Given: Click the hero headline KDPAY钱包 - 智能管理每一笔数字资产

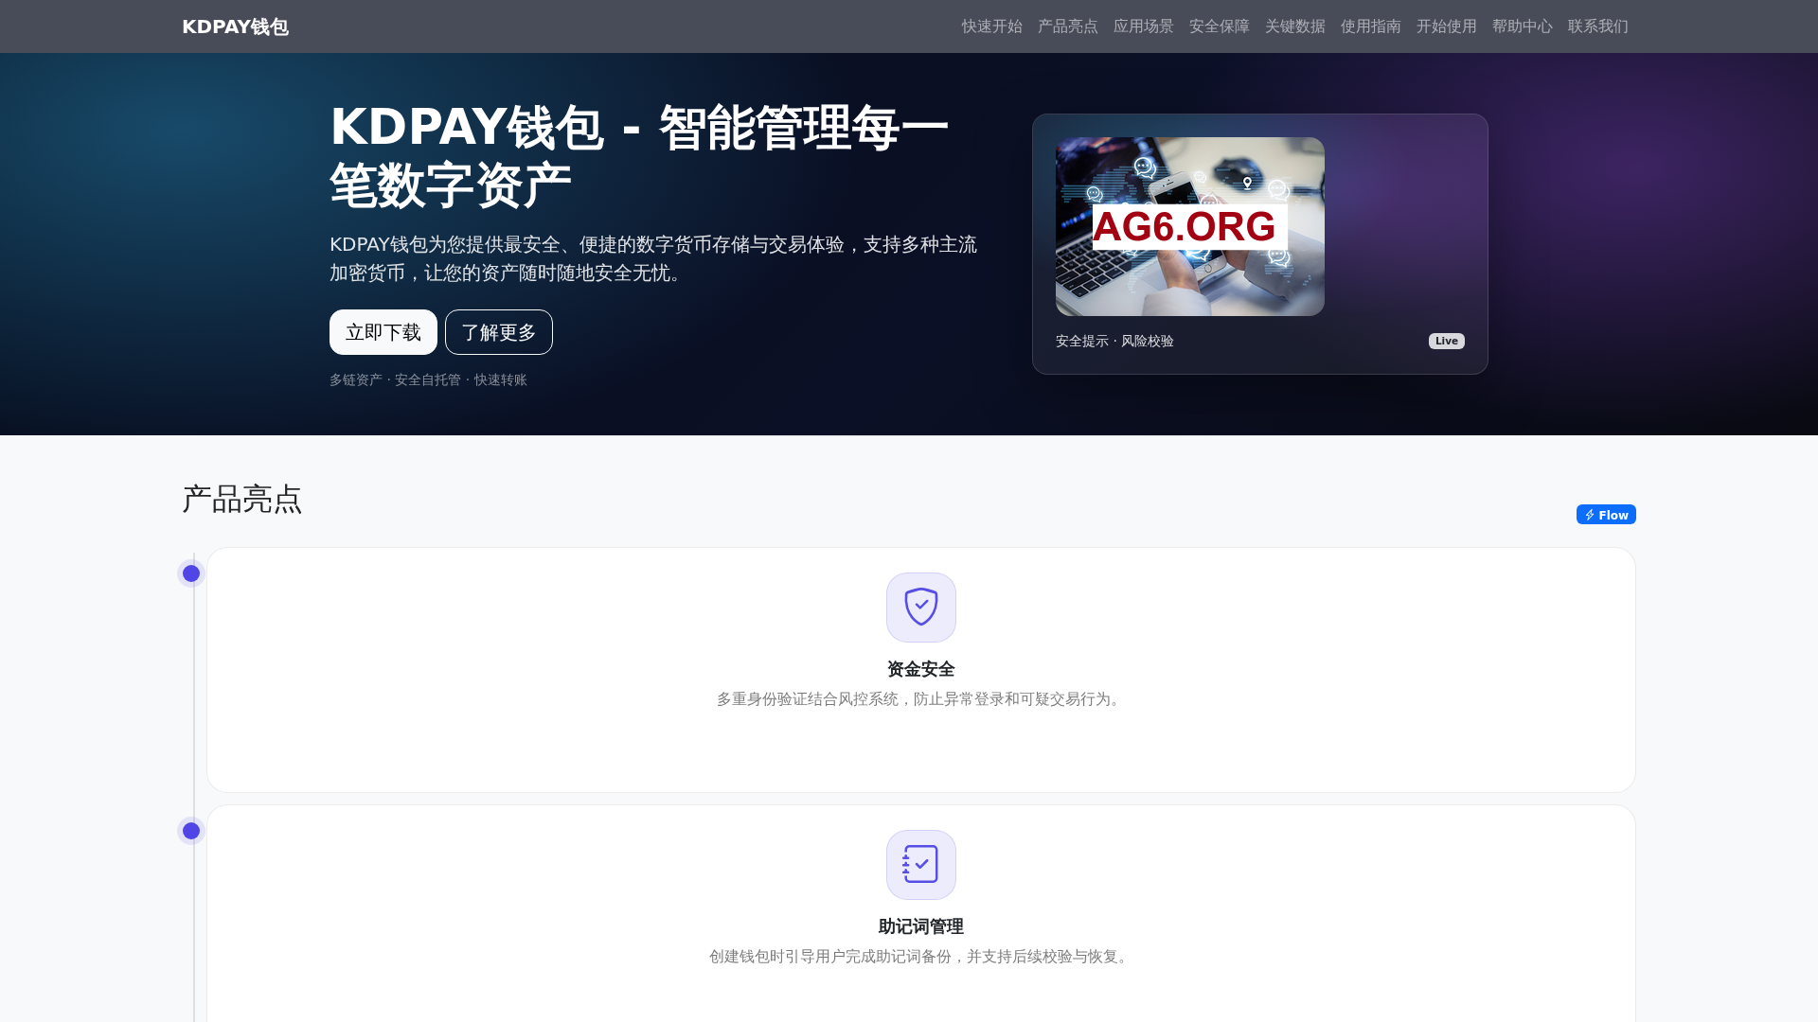Looking at the screenshot, I should coord(639,155).
